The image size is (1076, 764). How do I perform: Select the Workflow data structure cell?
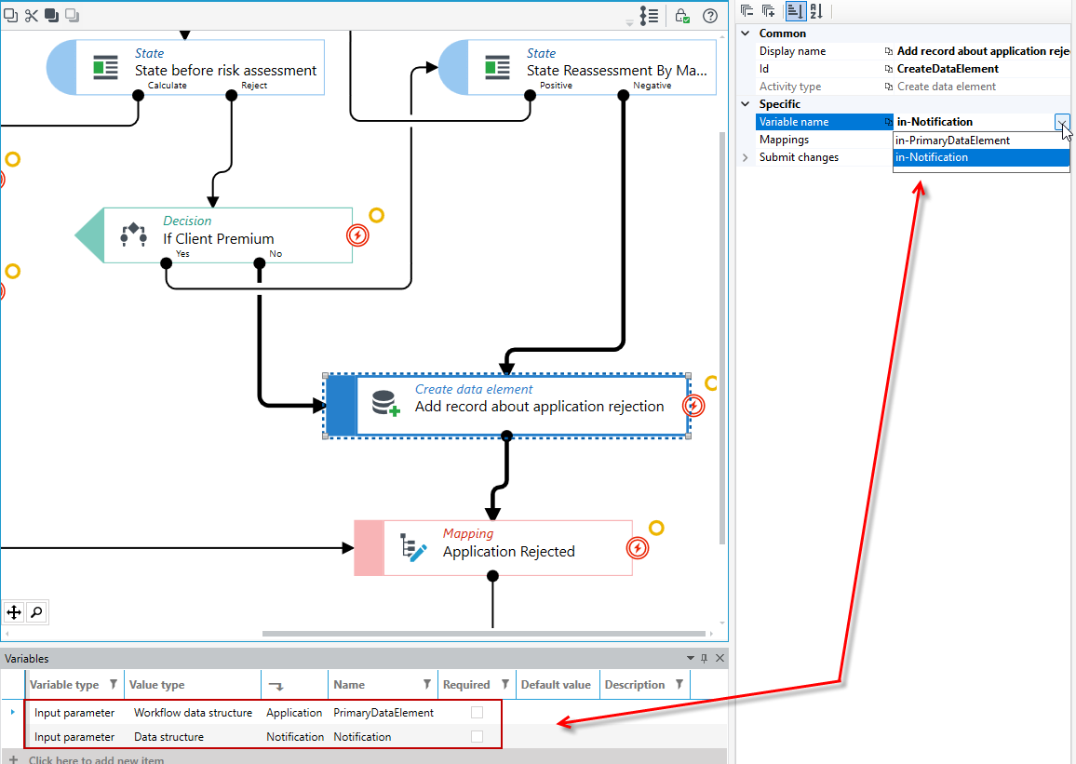[x=193, y=713]
